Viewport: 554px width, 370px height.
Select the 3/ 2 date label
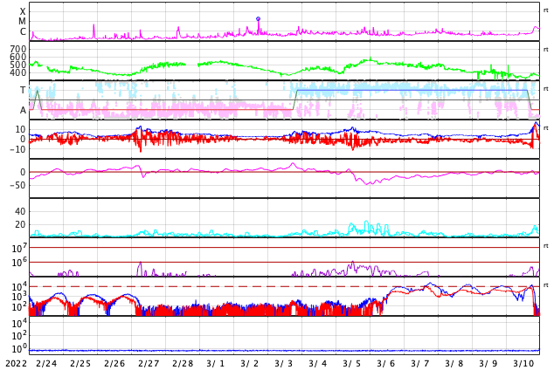coord(250,364)
